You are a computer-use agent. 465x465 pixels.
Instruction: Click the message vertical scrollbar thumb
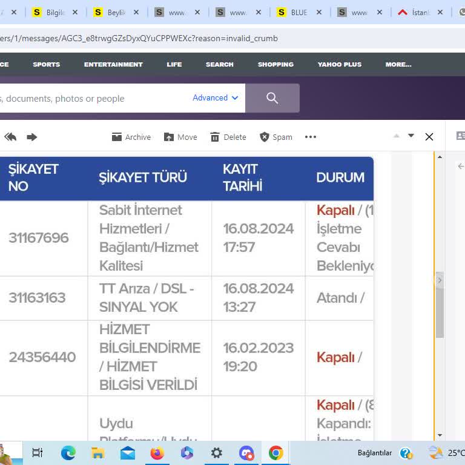(440, 305)
